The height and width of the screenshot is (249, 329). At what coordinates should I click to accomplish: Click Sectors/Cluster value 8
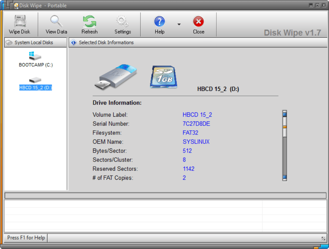pos(184,160)
